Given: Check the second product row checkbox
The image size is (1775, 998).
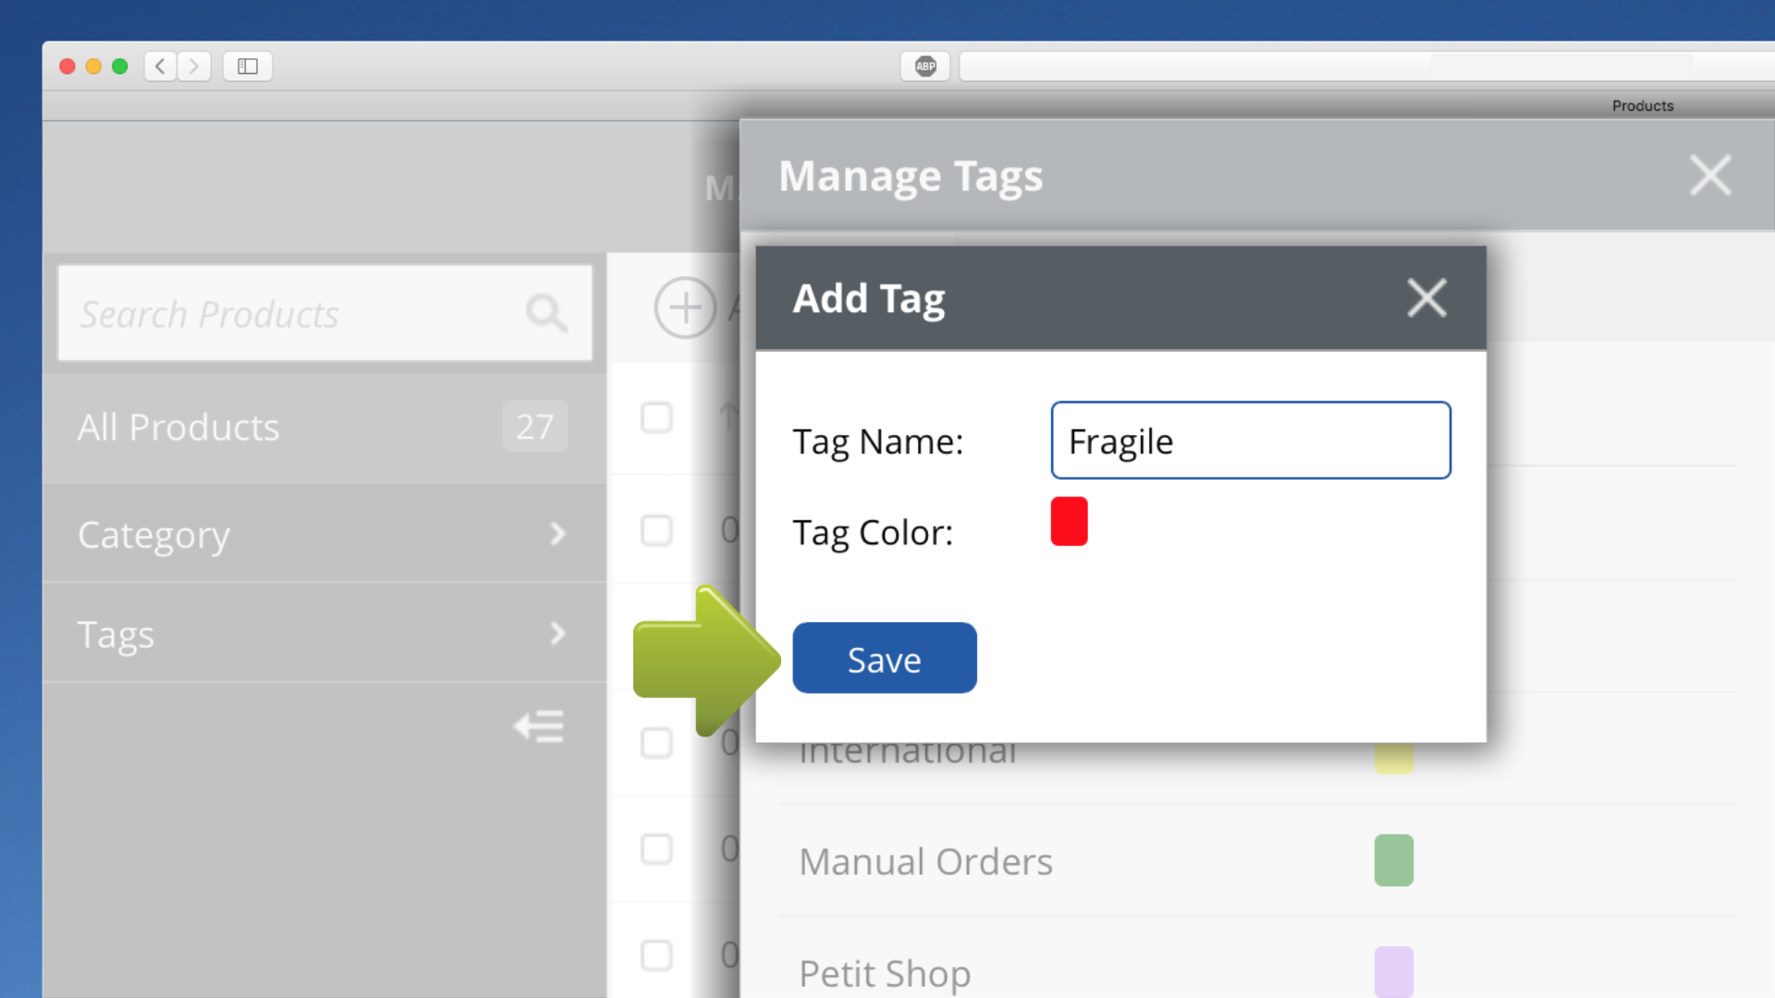Looking at the screenshot, I should [x=656, y=530].
